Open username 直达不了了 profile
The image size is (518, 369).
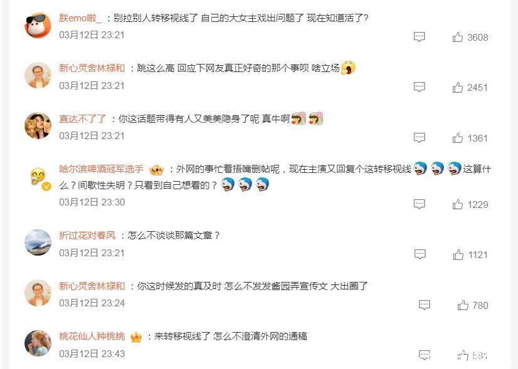click(83, 119)
